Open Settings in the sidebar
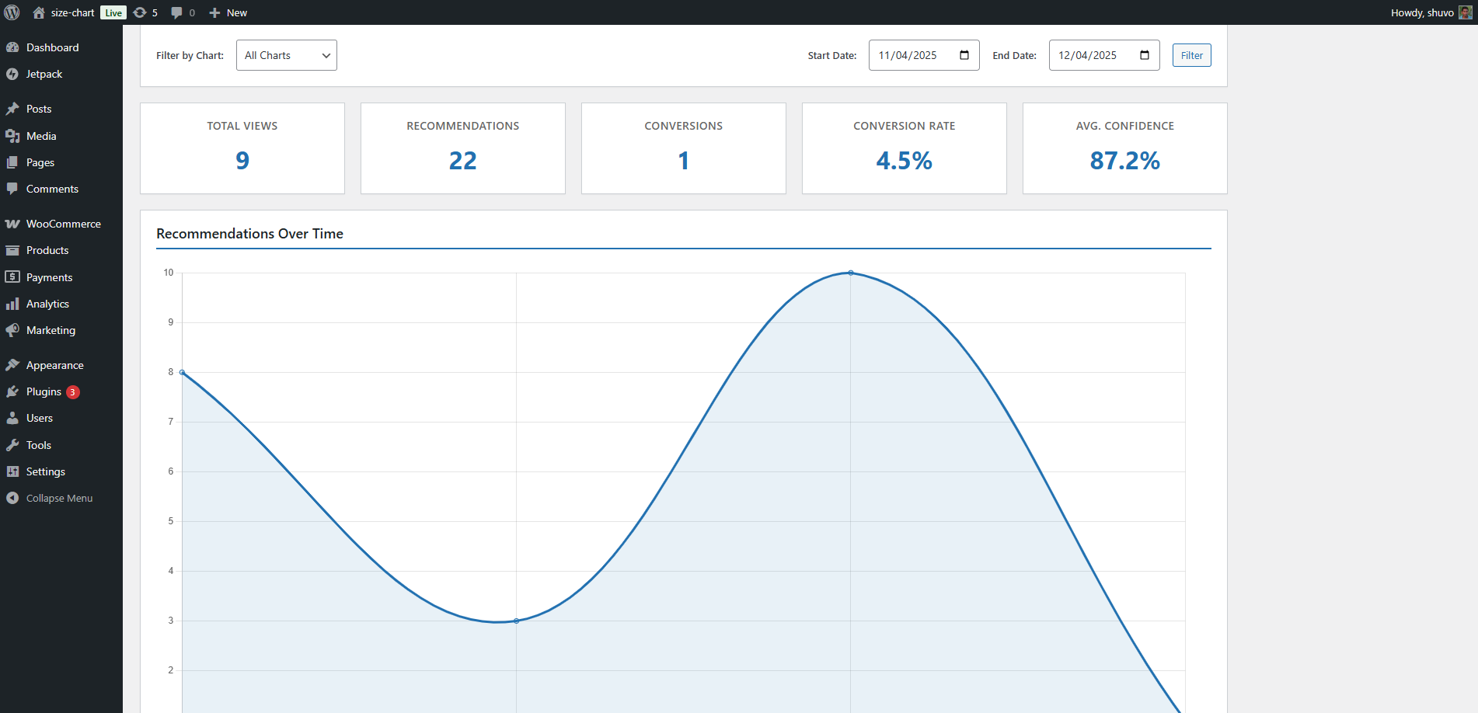 [x=46, y=471]
